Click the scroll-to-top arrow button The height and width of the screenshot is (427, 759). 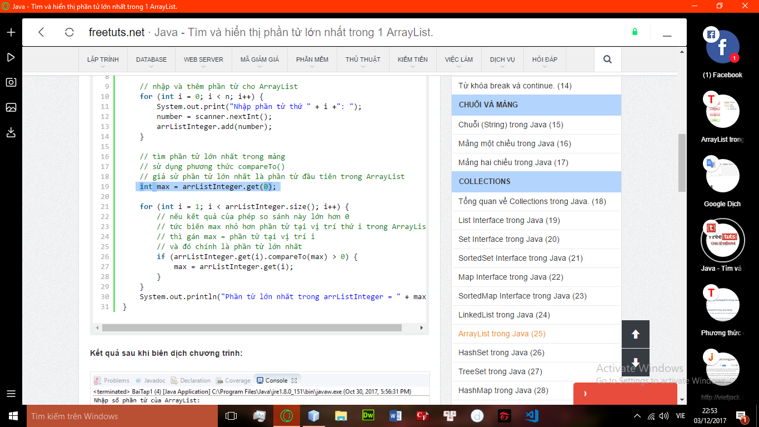tap(636, 334)
